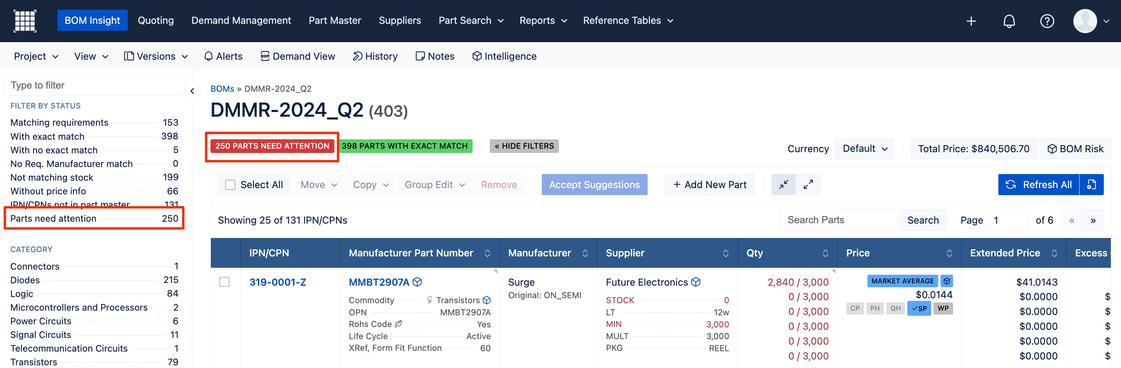This screenshot has width=1121, height=368.
Task: Click 250 Parts Need Attention badge
Action: tap(272, 146)
